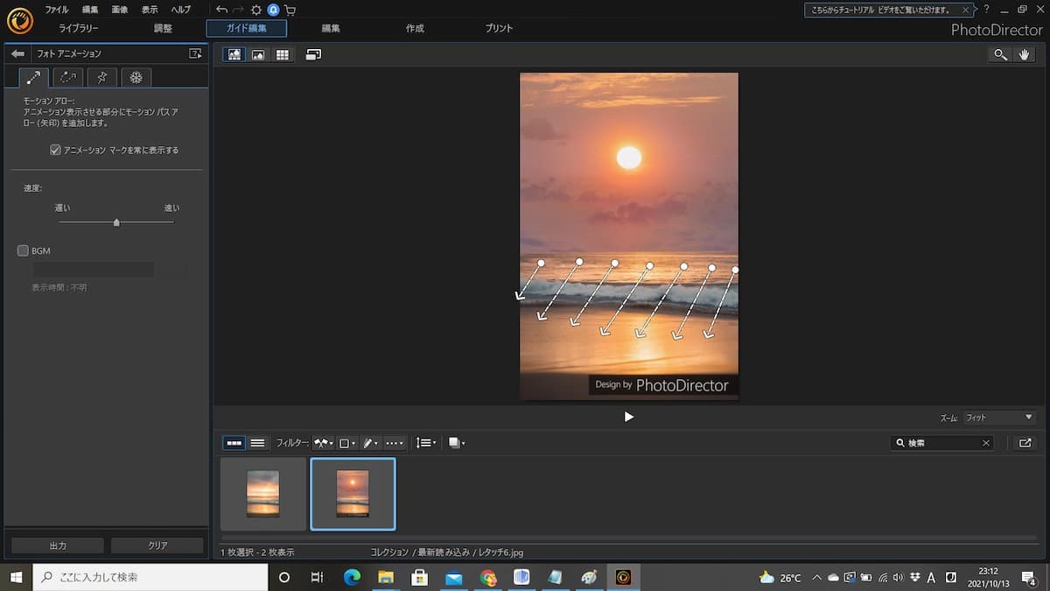The height and width of the screenshot is (591, 1050).
Task: Open the ズーム フィット dropdown
Action: (x=999, y=418)
